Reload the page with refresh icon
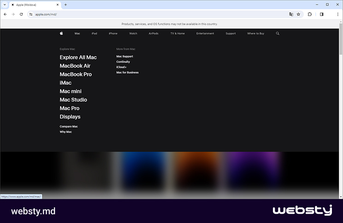The image size is (343, 223). click(21, 14)
